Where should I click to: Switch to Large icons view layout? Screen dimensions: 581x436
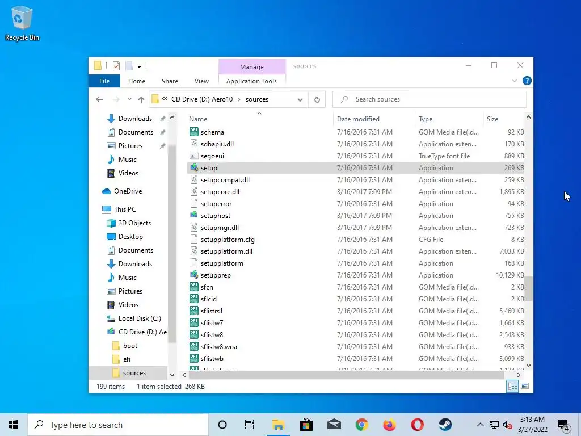(x=525, y=386)
